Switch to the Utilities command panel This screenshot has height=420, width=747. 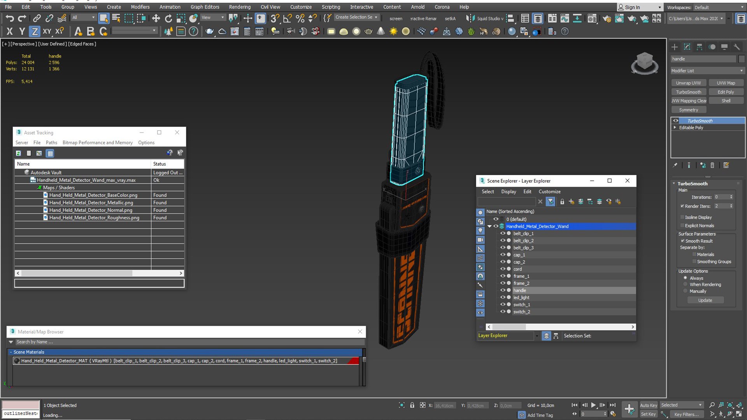pyautogui.click(x=737, y=47)
